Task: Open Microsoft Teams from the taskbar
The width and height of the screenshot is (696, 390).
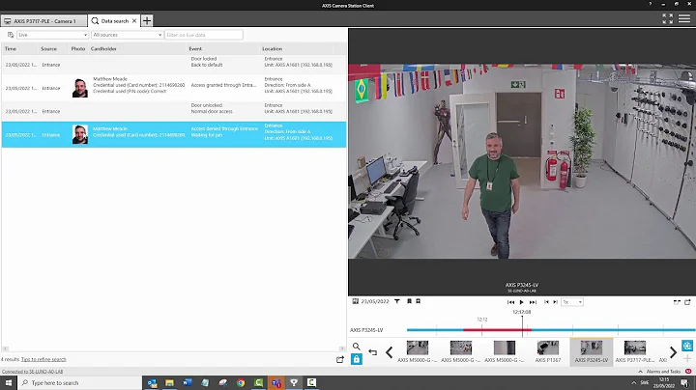Action: click(x=276, y=382)
